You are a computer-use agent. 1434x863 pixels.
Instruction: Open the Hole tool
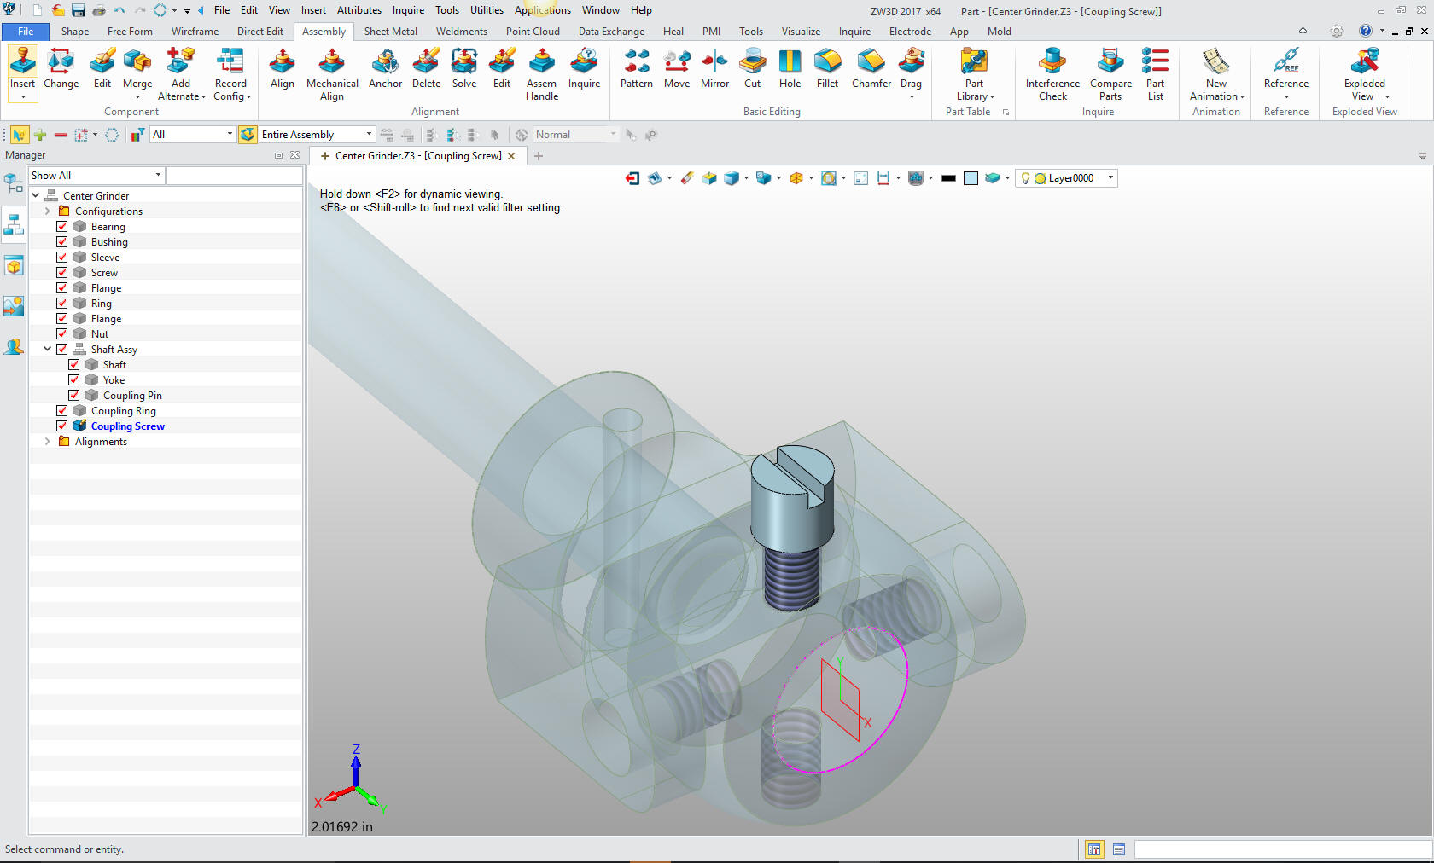(790, 68)
